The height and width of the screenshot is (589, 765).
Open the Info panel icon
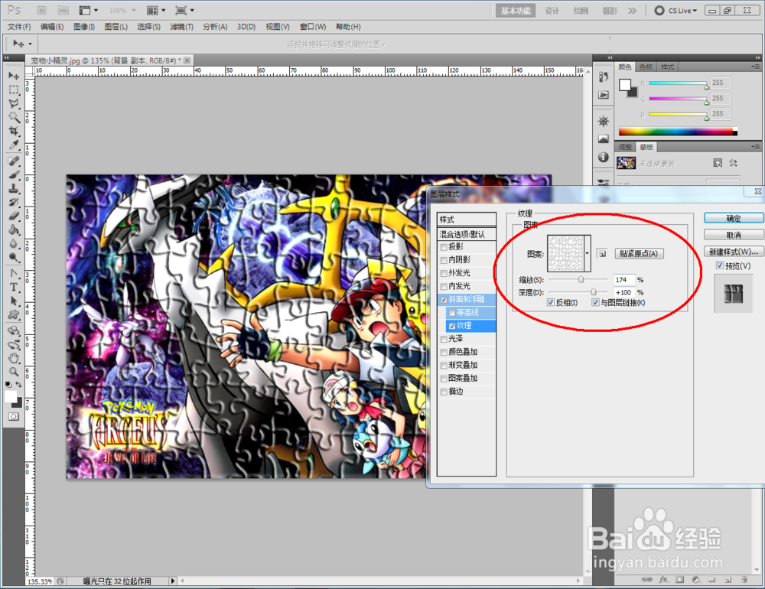click(x=604, y=157)
